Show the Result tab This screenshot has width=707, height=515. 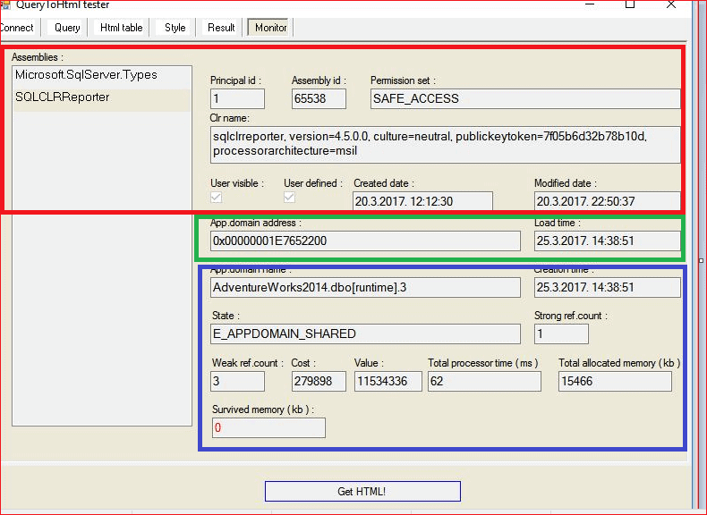click(221, 28)
